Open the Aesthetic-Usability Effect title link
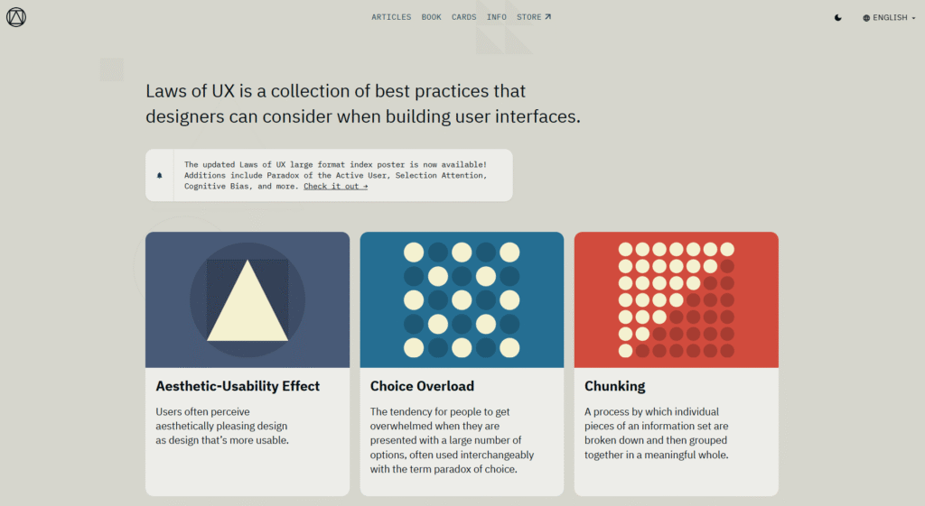The height and width of the screenshot is (506, 925). point(238,386)
